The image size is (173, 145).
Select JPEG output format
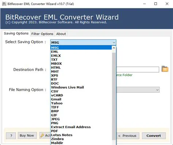(x=81, y=119)
